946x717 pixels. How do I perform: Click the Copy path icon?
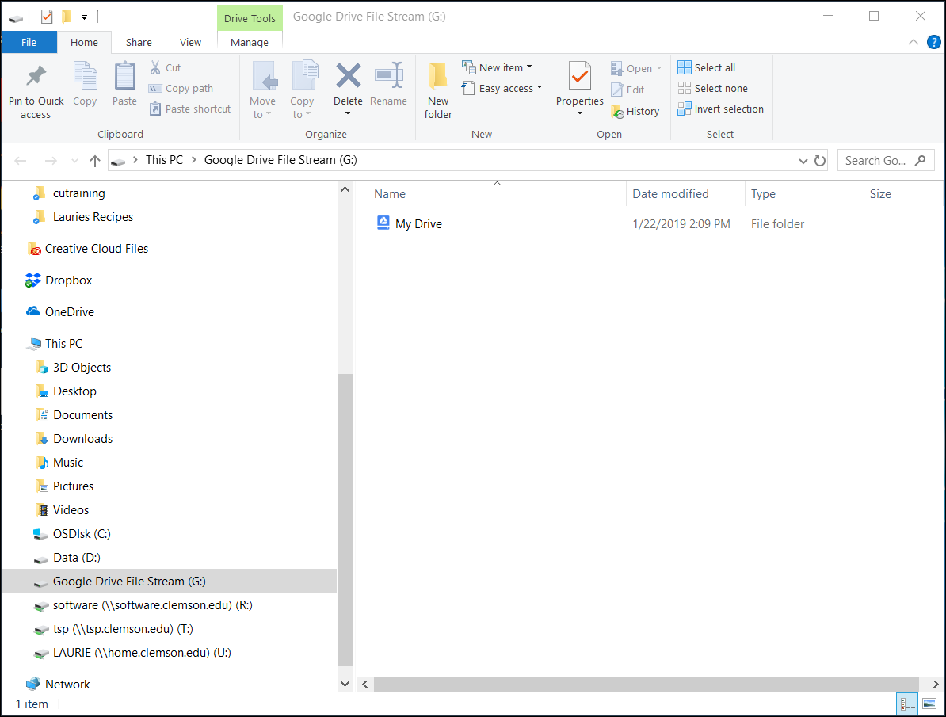pyautogui.click(x=155, y=88)
